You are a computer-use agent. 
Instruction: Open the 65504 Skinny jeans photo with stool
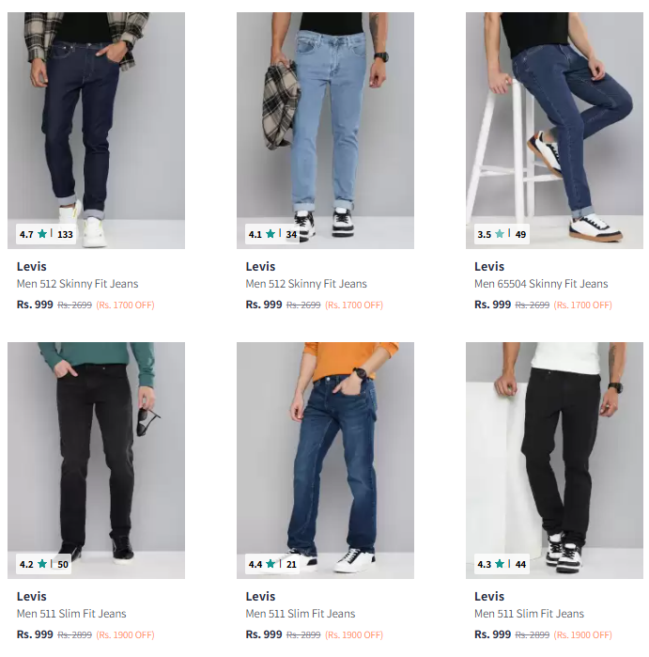coord(554,131)
